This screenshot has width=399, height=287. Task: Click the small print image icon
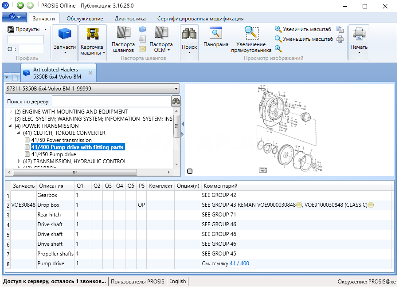tap(340, 39)
